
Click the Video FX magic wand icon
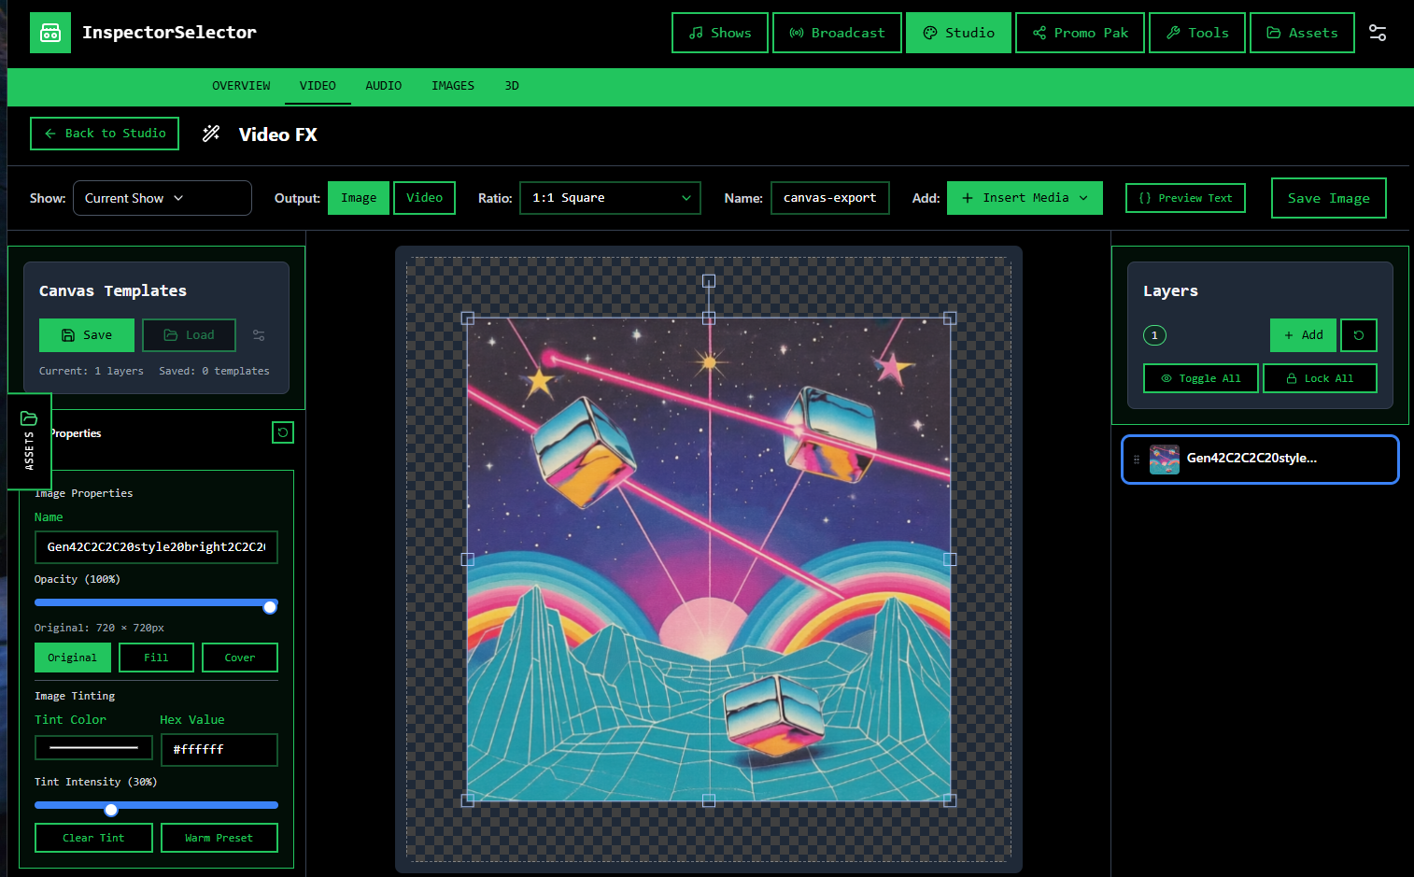point(211,134)
